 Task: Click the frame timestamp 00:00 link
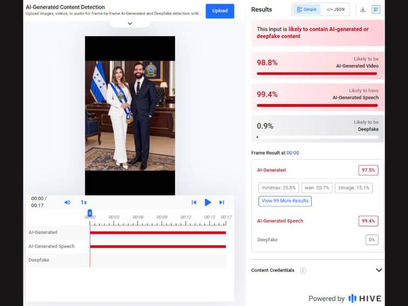293,153
